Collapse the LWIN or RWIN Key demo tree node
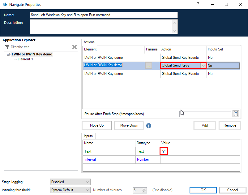Image resolution: width=248 pixels, height=195 pixels. click(8, 54)
